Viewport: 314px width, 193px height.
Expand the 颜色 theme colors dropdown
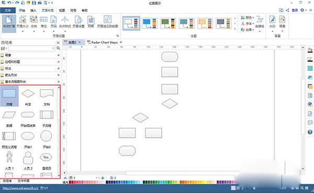[x=247, y=18]
